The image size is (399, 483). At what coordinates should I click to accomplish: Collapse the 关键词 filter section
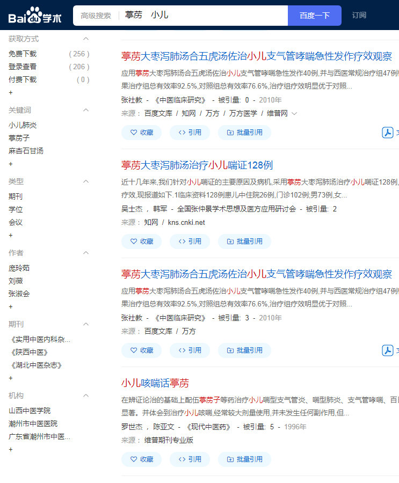(85, 110)
